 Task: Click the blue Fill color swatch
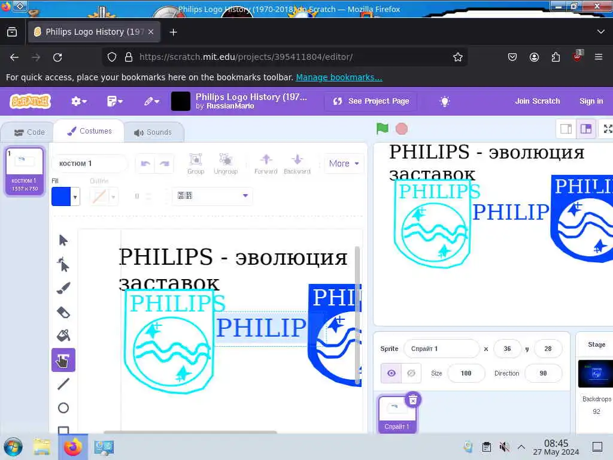pos(61,196)
